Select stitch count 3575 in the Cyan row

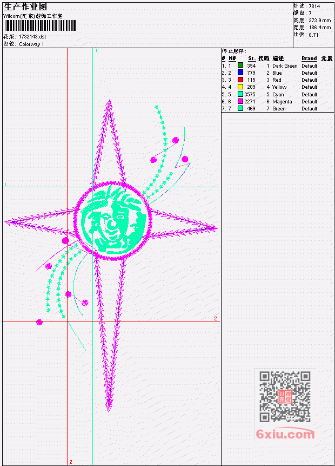tap(250, 95)
